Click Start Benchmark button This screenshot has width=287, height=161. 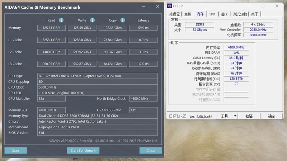(83, 150)
